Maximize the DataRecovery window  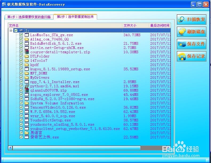(200, 5)
